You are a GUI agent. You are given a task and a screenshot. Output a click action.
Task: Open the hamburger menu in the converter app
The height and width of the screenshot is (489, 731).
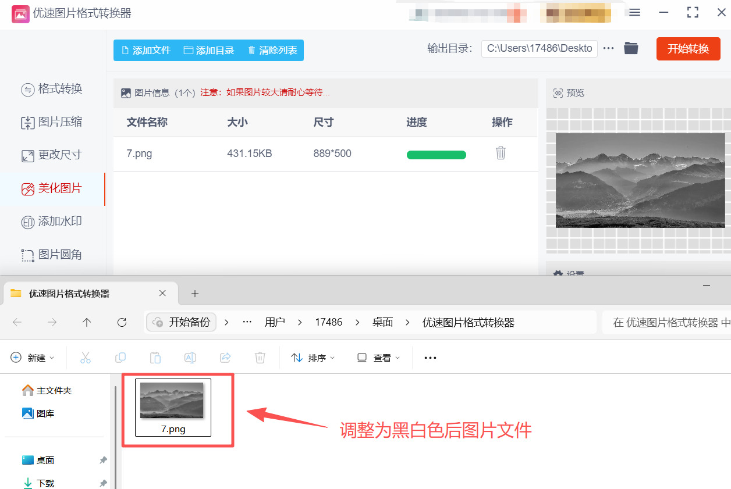pos(634,12)
